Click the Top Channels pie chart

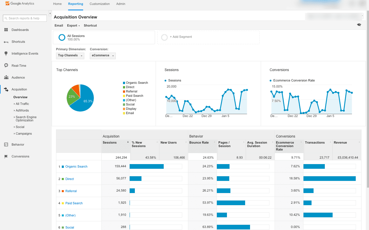point(80,98)
